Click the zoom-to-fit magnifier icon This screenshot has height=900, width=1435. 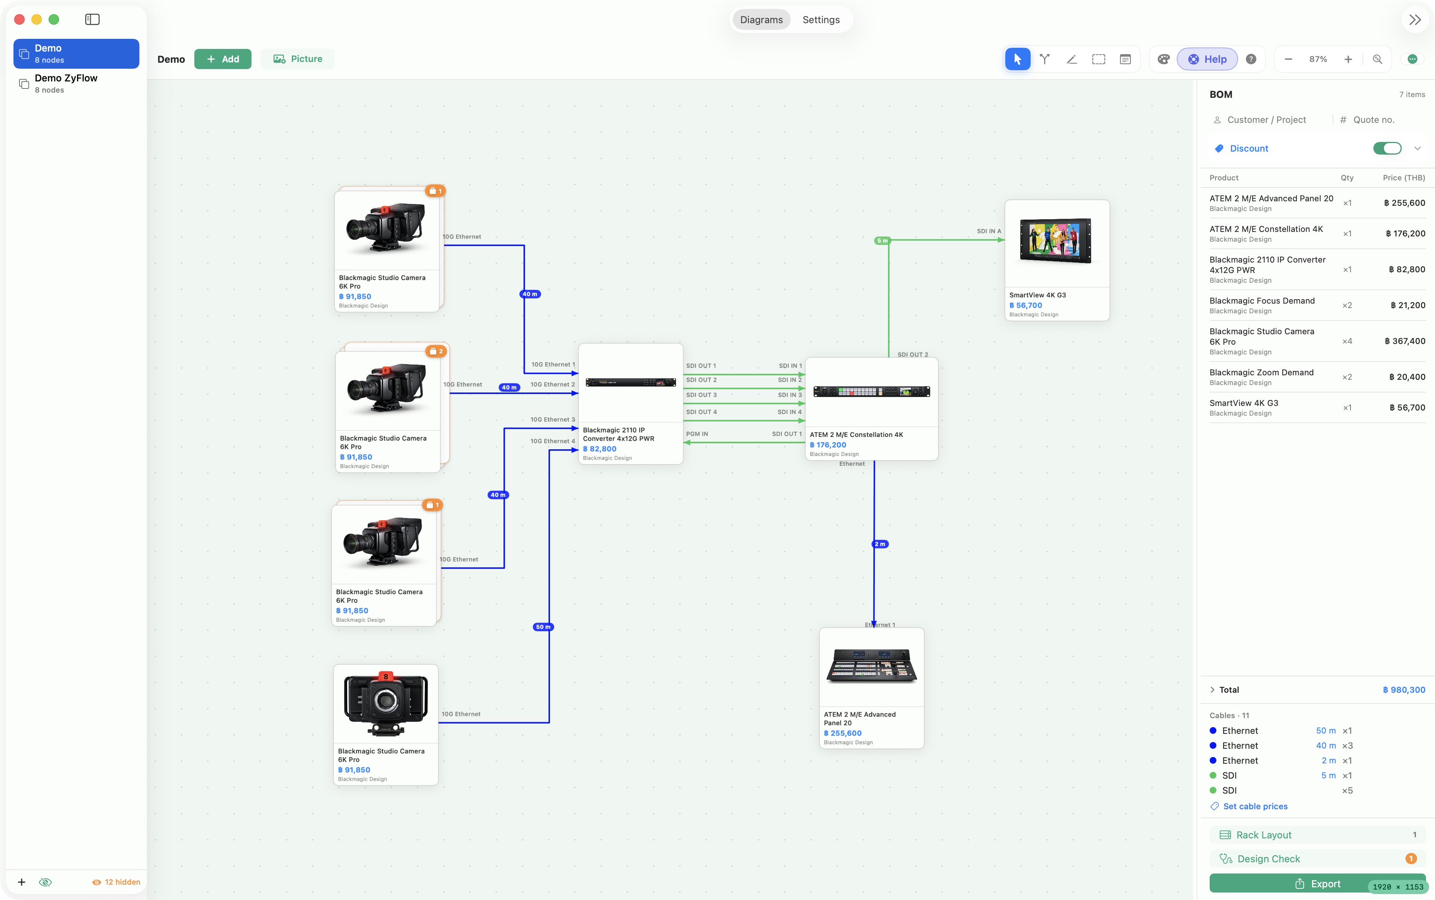(x=1377, y=59)
